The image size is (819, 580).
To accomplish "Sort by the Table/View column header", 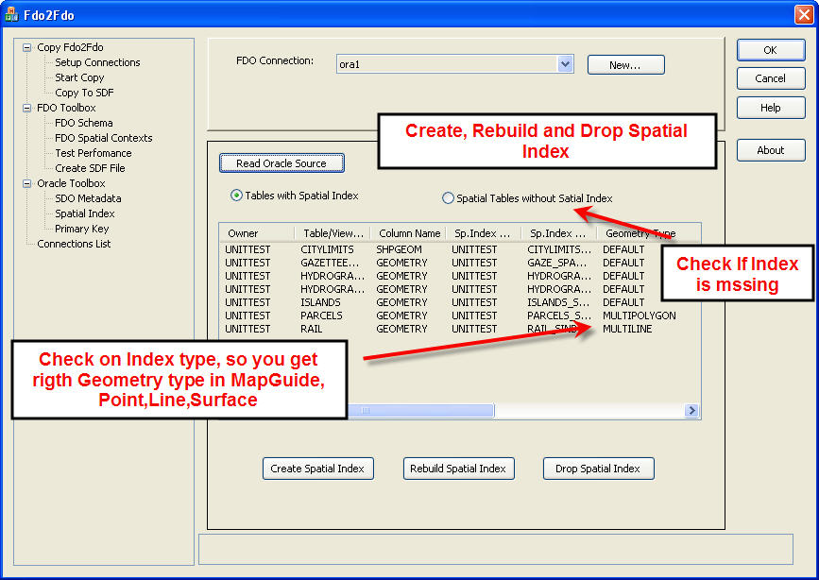I will point(333,233).
